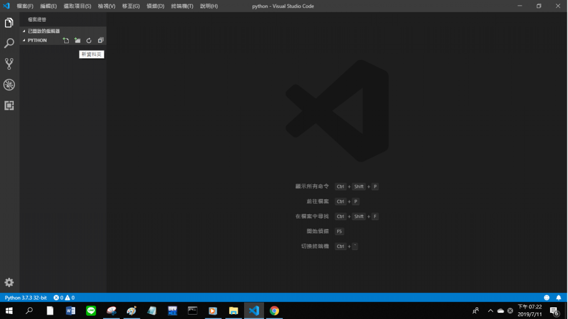The width and height of the screenshot is (568, 319).
Task: Click the errors count icon in status bar
Action: pyautogui.click(x=56, y=297)
